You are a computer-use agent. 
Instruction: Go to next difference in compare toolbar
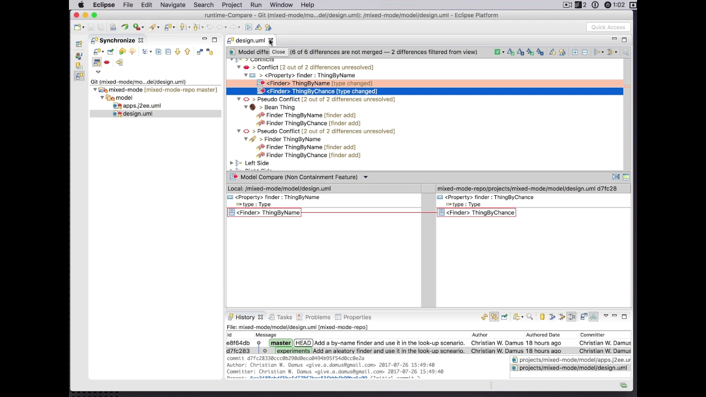tap(553, 52)
